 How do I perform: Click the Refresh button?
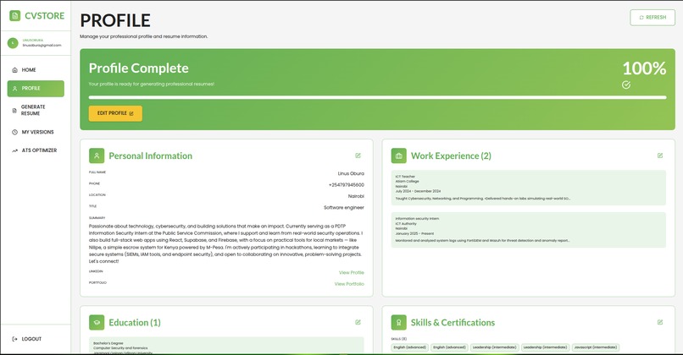click(x=652, y=18)
